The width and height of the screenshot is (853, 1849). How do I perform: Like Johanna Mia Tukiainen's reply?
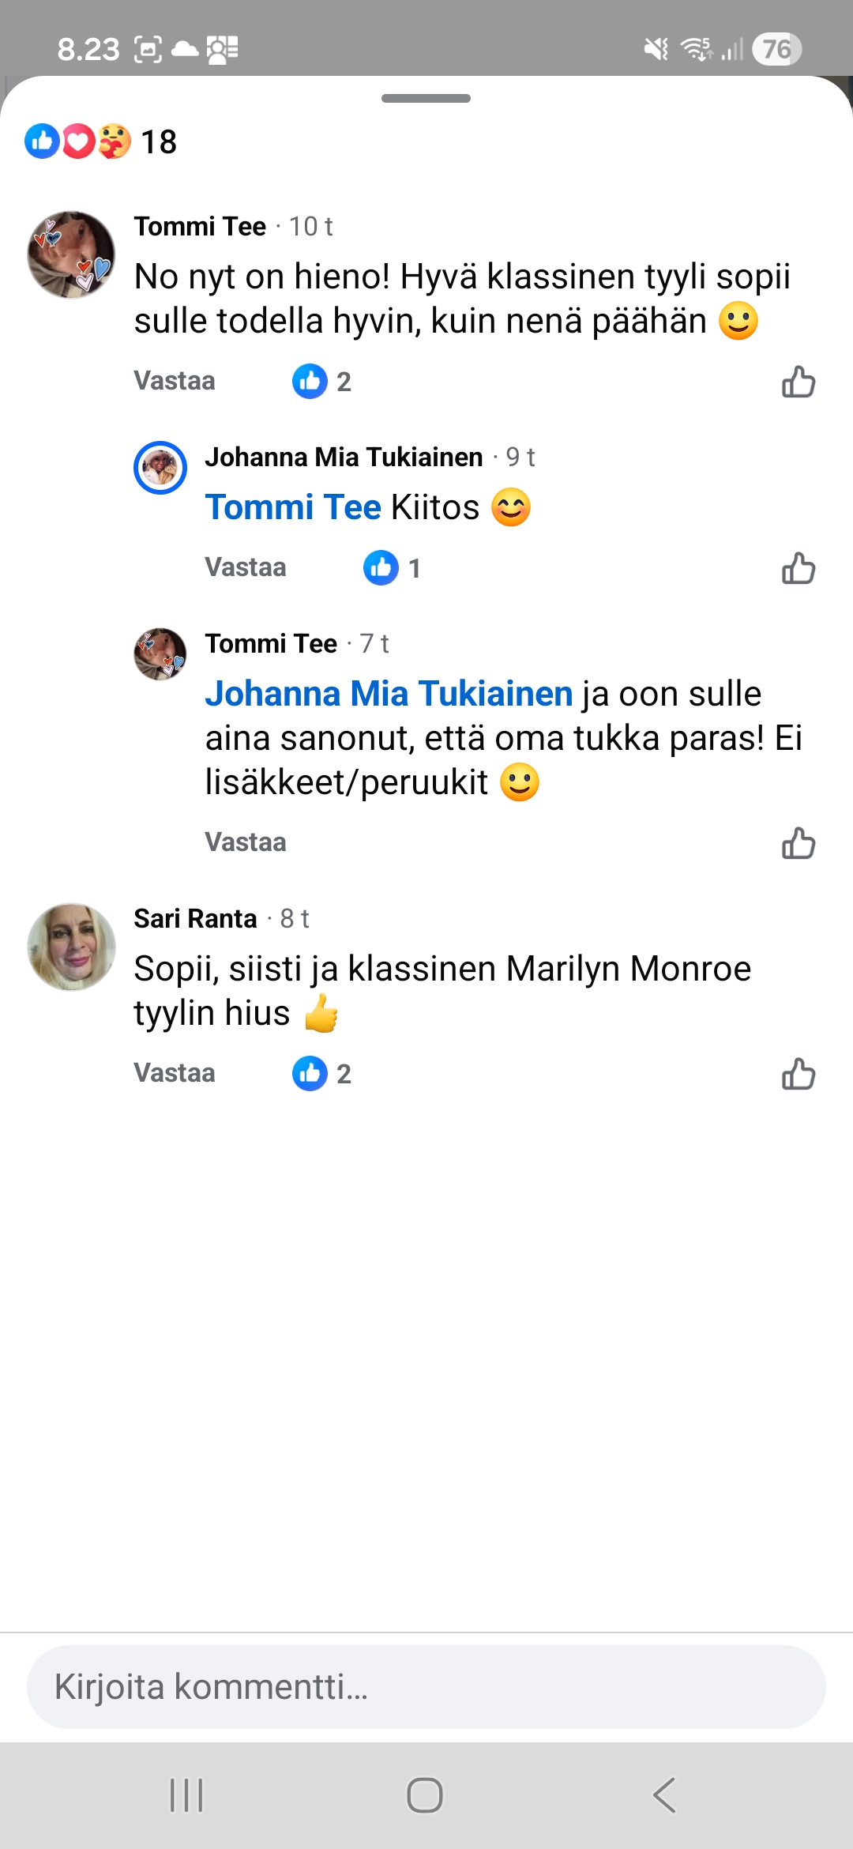pos(798,568)
